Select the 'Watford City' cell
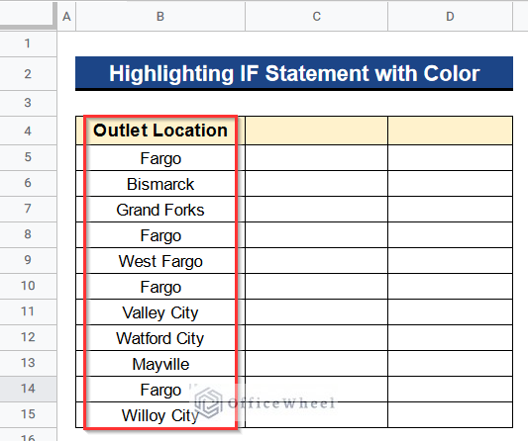Image resolution: width=528 pixels, height=441 pixels. (x=160, y=338)
